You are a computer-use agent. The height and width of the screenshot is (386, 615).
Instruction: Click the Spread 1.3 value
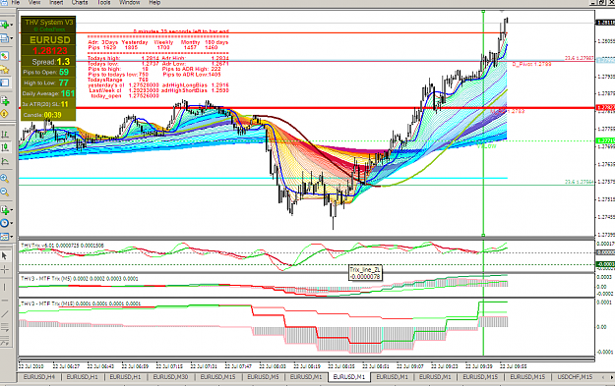[x=63, y=62]
